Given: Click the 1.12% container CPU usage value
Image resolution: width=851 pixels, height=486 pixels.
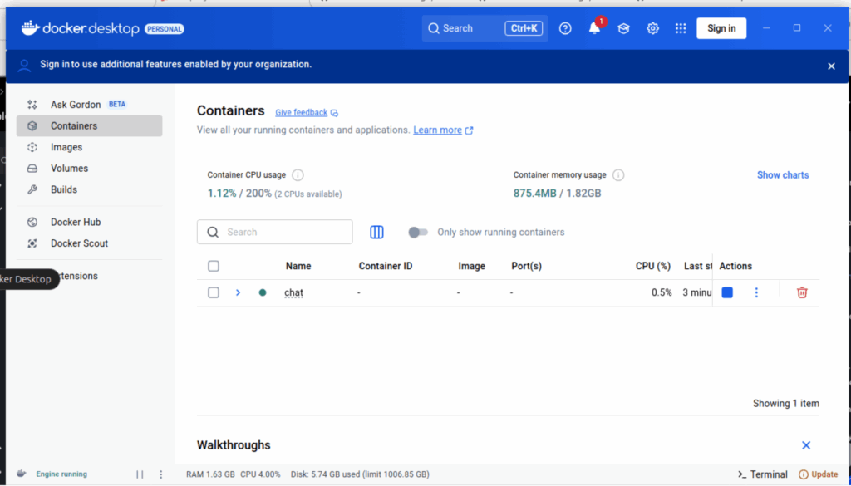Looking at the screenshot, I should click(222, 194).
